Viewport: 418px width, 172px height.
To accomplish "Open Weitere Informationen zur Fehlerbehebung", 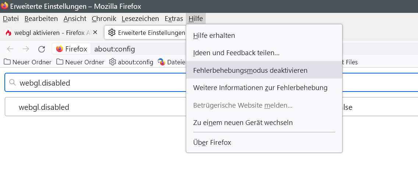I will point(260,88).
